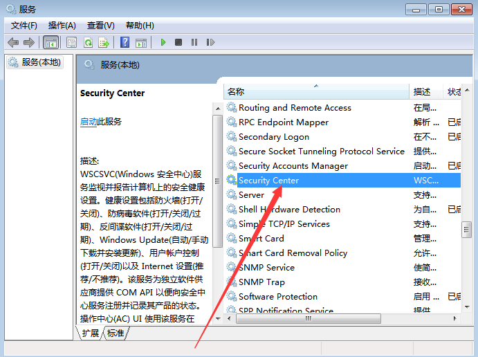Sort by the 状态 column header
The width and height of the screenshot is (478, 357).
click(x=454, y=91)
